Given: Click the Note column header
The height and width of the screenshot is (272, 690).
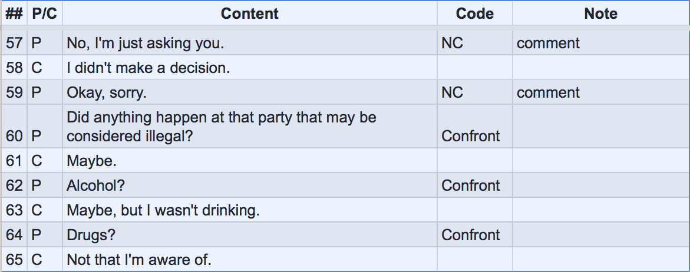Looking at the screenshot, I should (x=600, y=14).
